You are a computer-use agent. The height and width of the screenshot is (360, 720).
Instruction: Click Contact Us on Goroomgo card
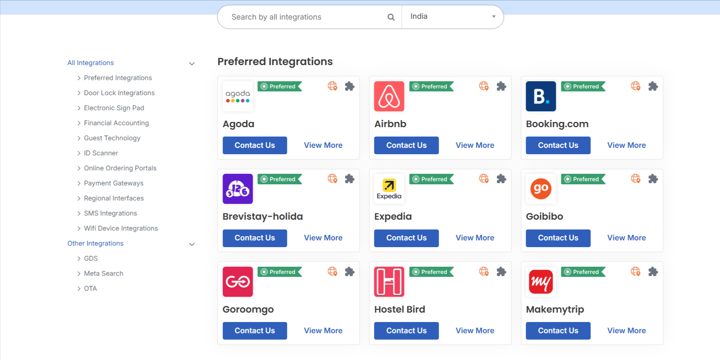tap(255, 331)
